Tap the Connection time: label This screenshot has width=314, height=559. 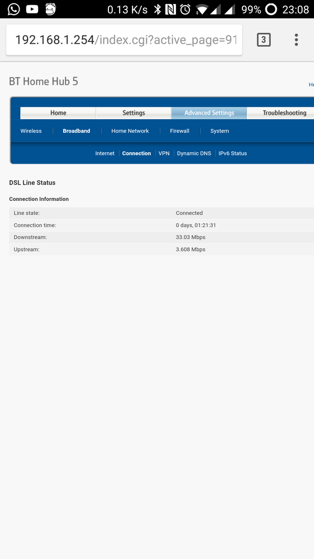(x=35, y=226)
